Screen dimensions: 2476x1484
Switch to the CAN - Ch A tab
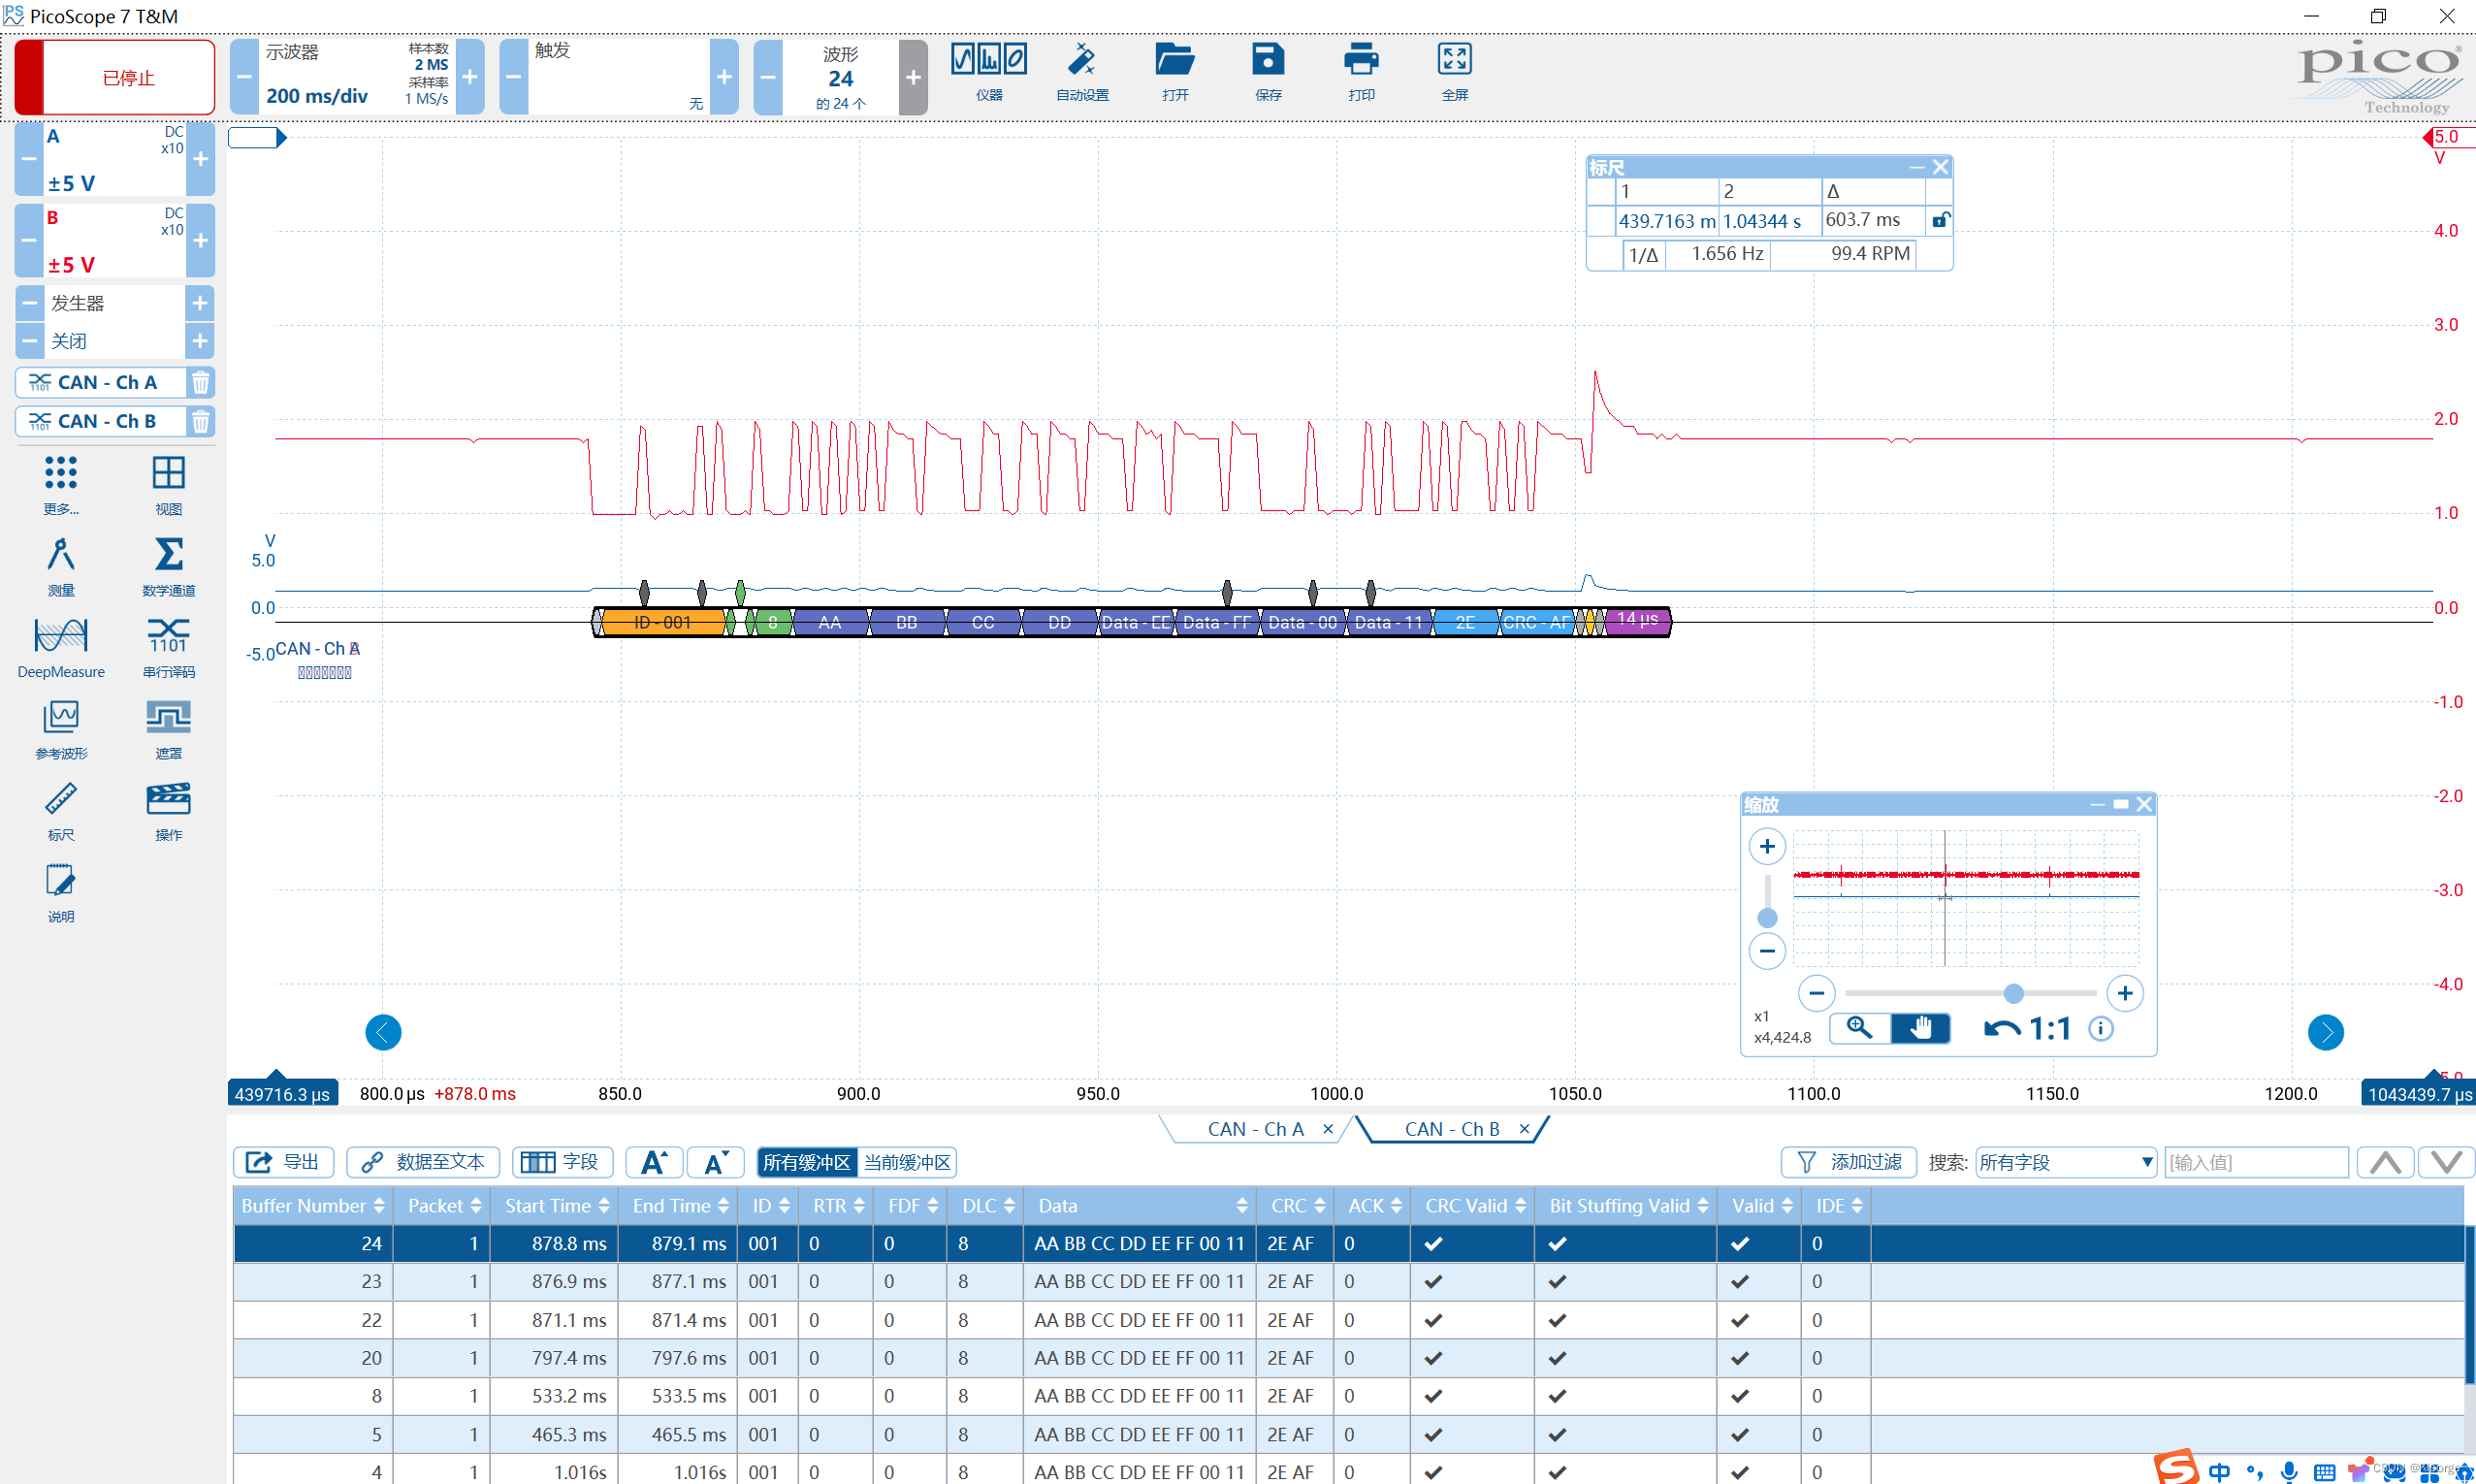click(1255, 1129)
